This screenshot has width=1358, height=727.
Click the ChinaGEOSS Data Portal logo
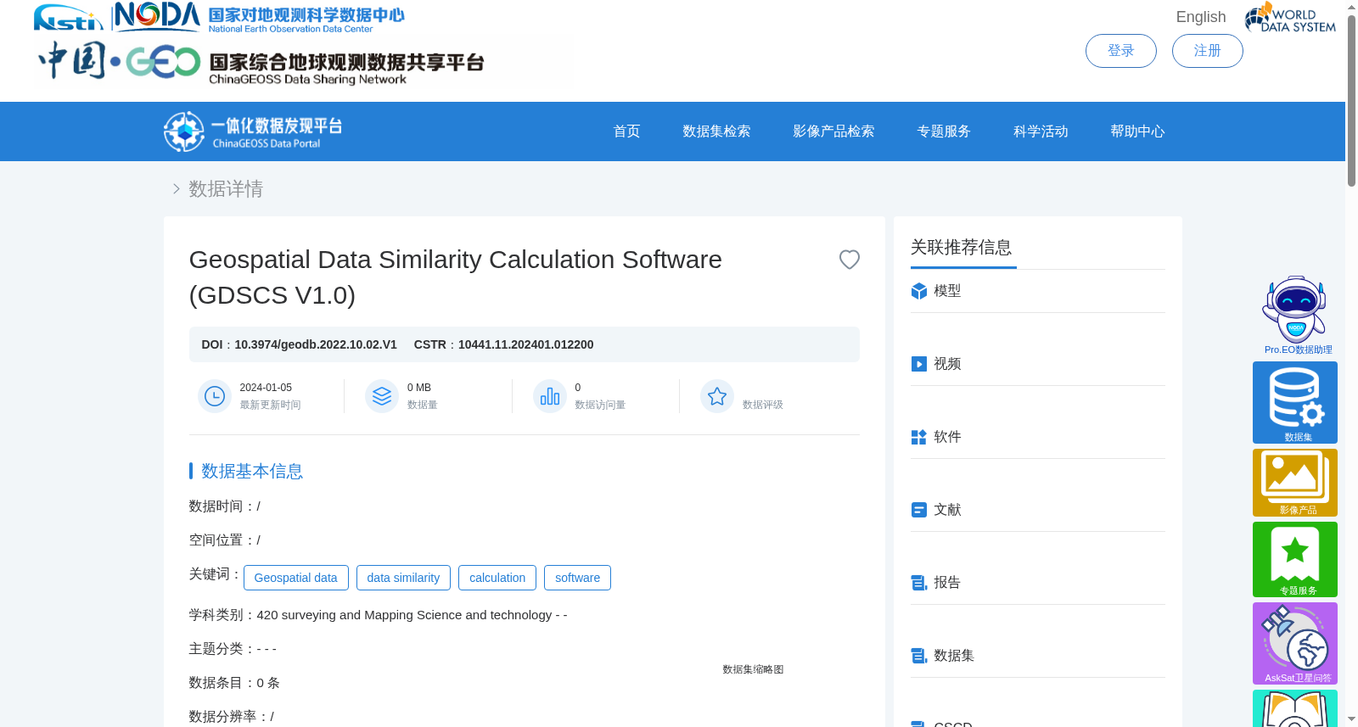point(253,131)
